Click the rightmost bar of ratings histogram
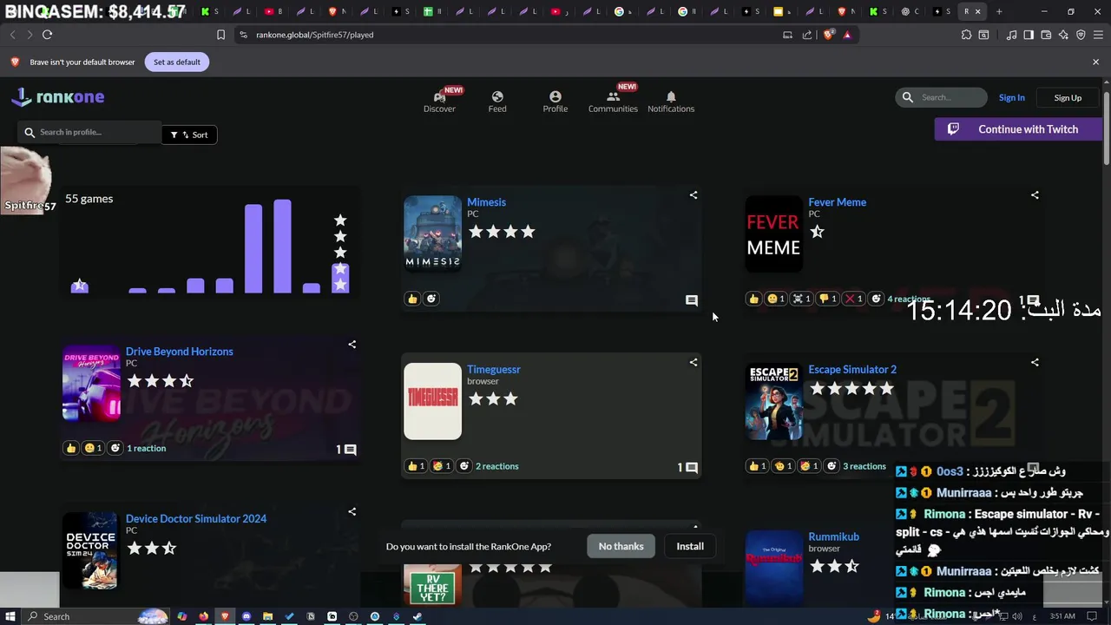 (340, 279)
